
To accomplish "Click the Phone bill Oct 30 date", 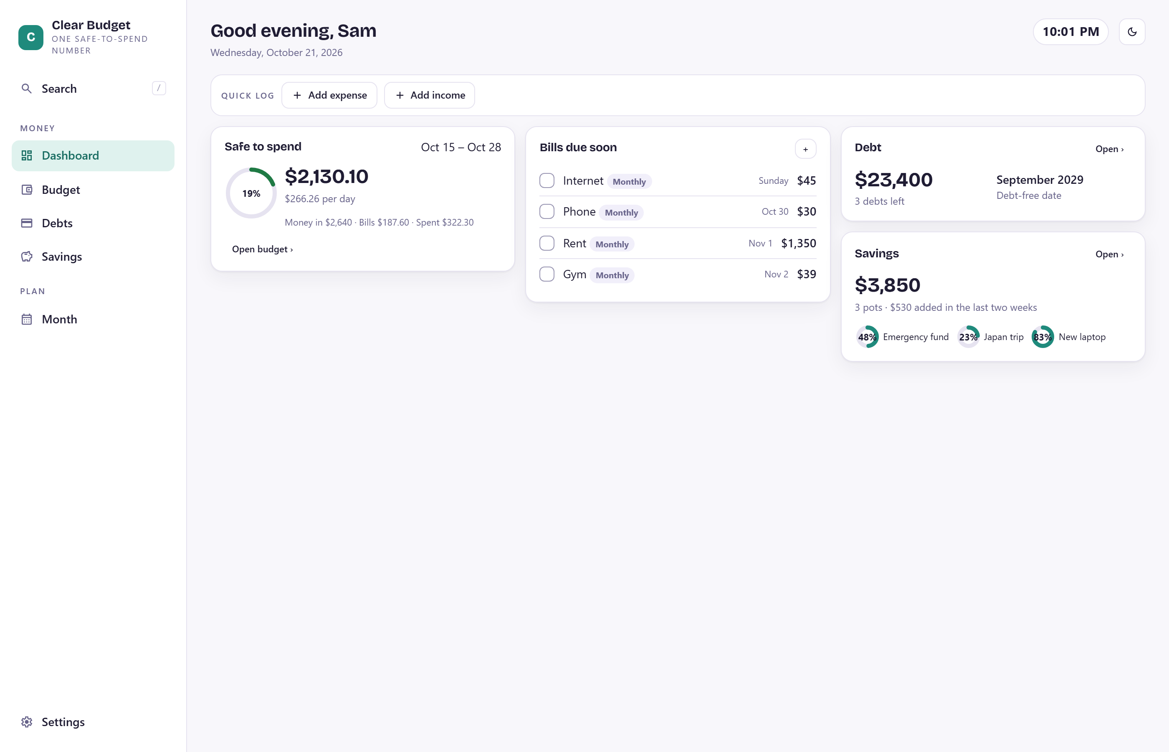I will coord(775,211).
